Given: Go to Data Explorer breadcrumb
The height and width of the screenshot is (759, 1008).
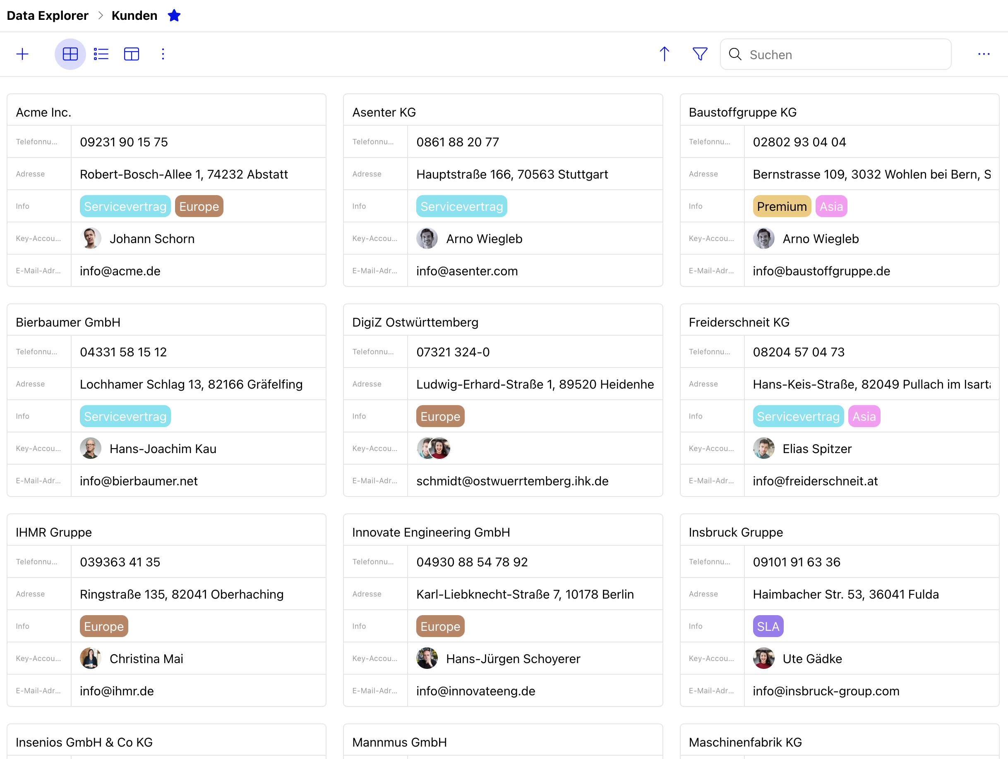Looking at the screenshot, I should tap(48, 15).
